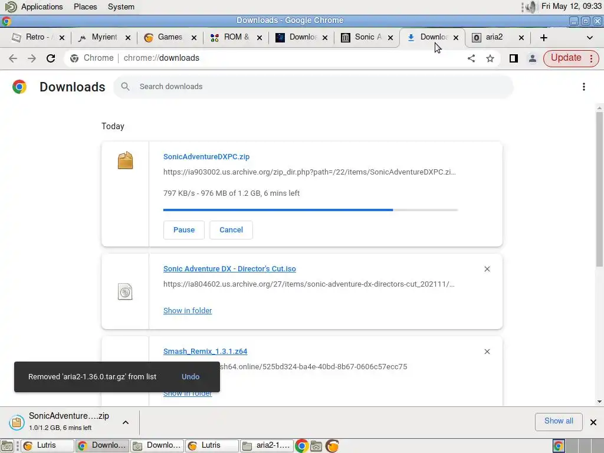Switch to first Lutris taskbar window
604x453 pixels.
[x=47, y=446]
